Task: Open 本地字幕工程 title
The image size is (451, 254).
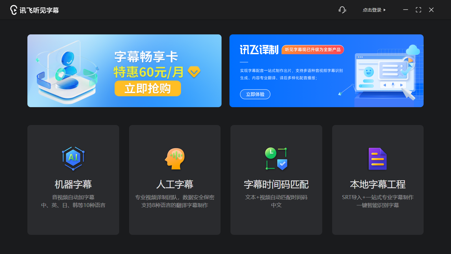Action: tap(378, 184)
